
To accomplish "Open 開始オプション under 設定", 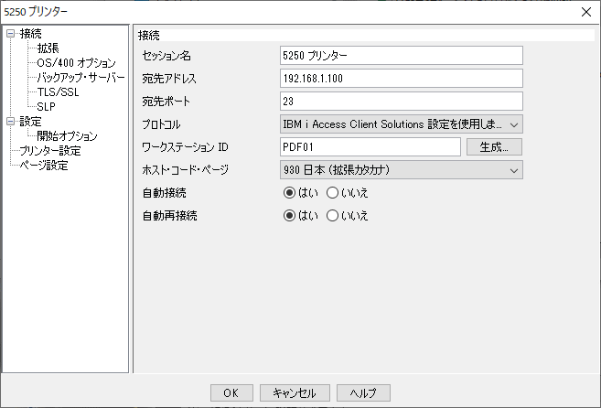I will pyautogui.click(x=67, y=136).
